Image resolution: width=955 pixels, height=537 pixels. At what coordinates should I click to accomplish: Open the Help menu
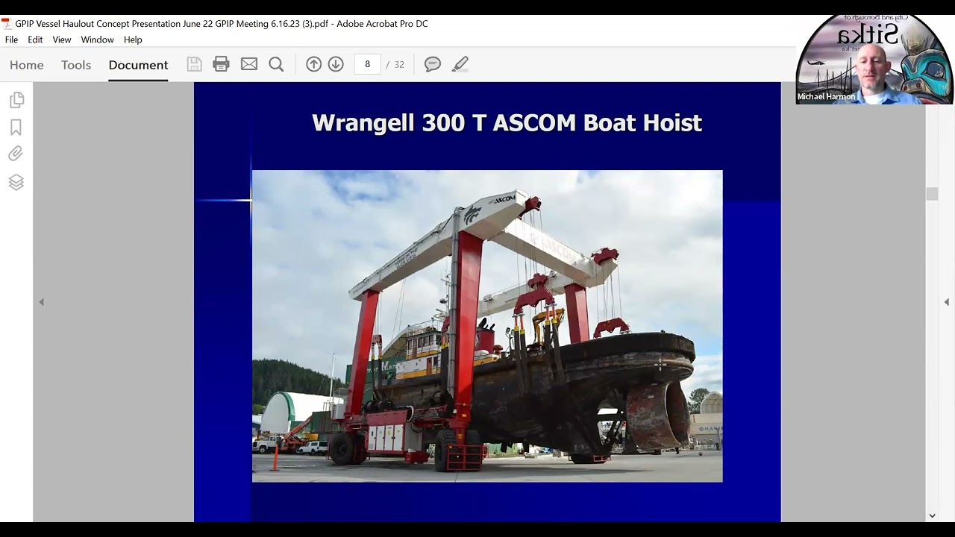[x=133, y=40]
